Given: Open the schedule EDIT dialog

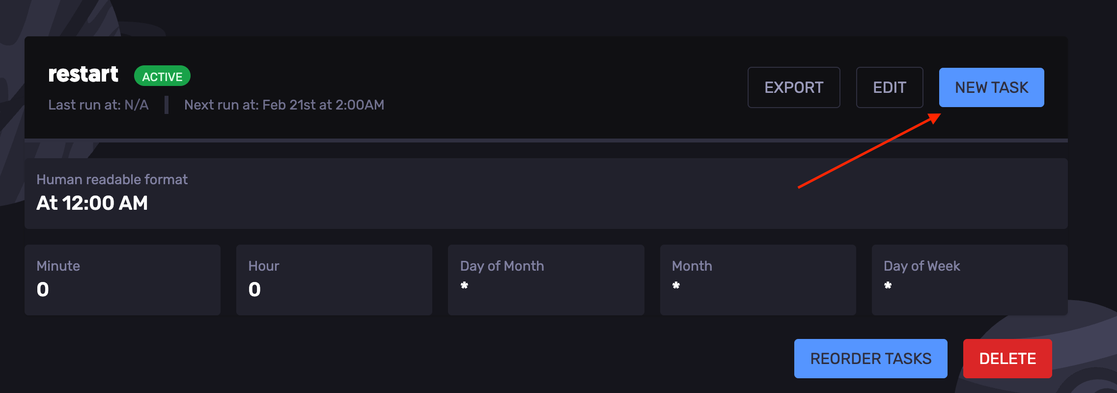Looking at the screenshot, I should point(889,87).
